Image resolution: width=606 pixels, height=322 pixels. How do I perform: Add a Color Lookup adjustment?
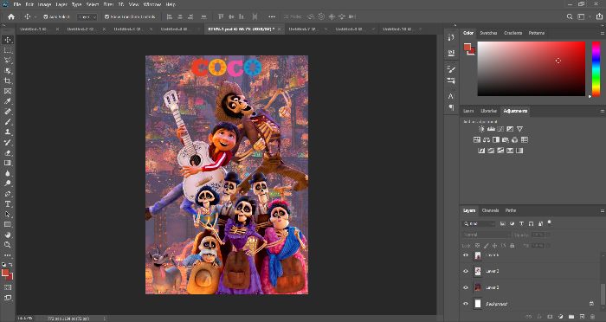[525, 140]
